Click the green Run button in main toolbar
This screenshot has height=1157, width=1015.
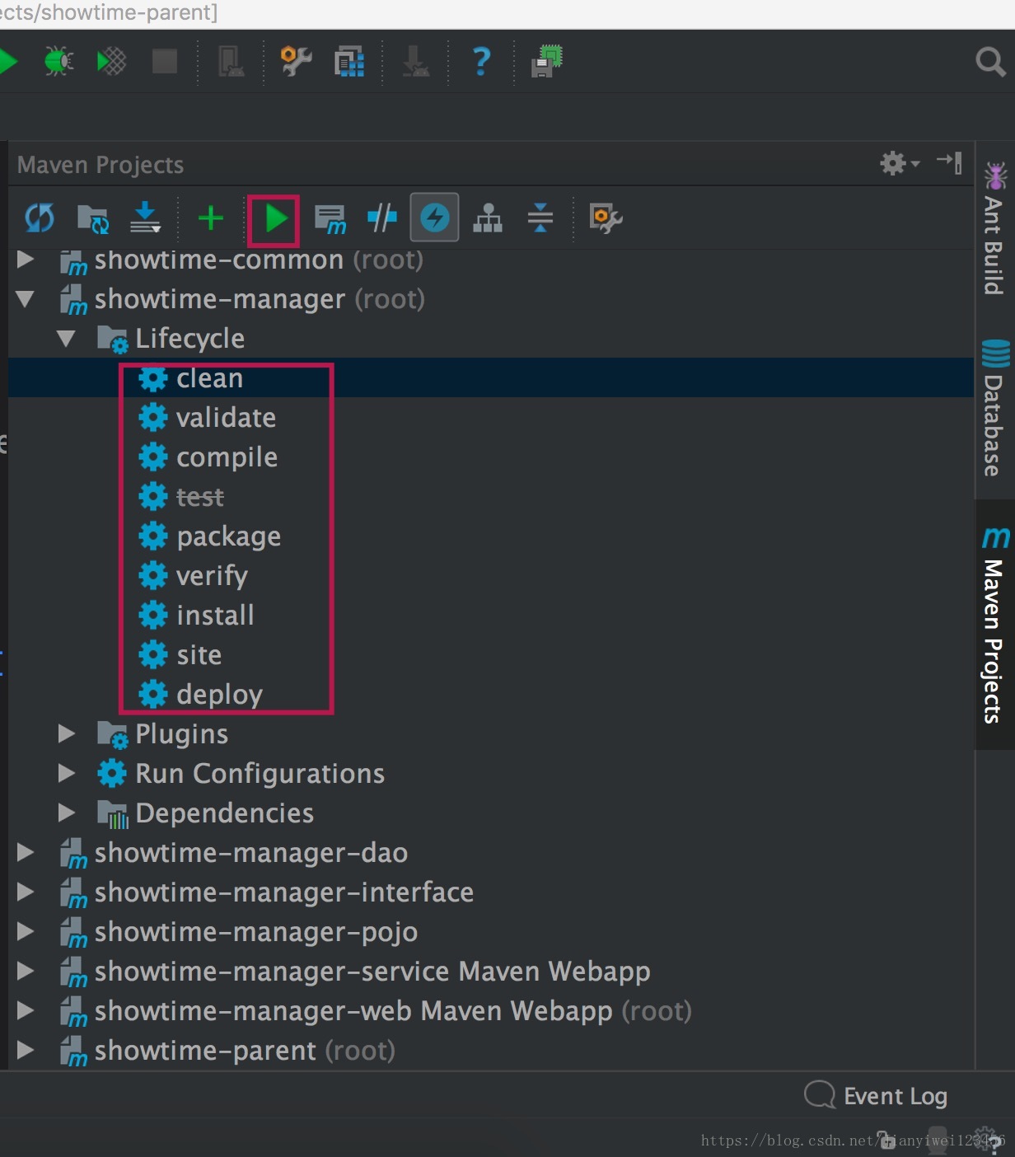[x=7, y=61]
